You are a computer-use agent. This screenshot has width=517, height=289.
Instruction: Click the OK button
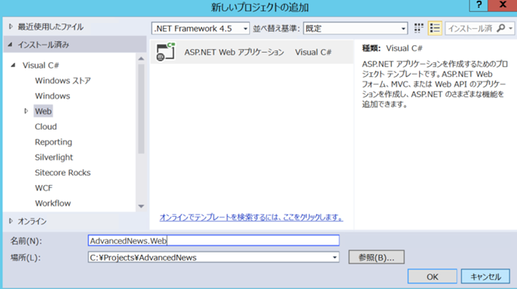coord(432,277)
